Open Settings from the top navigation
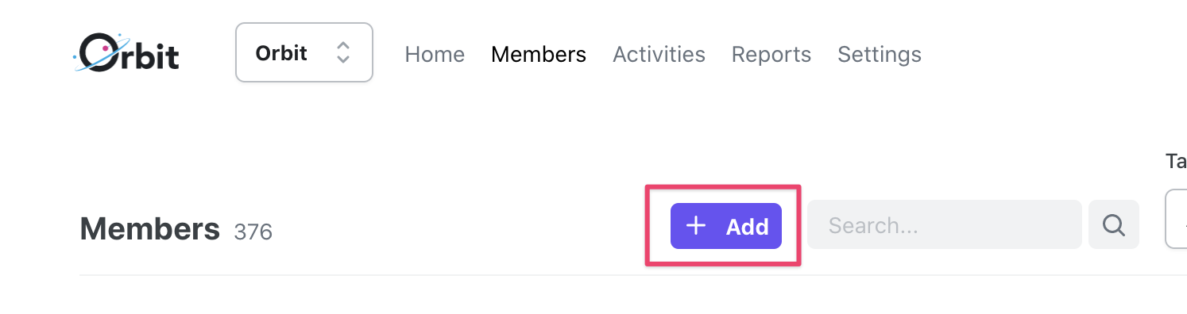The height and width of the screenshot is (314, 1187). click(x=880, y=54)
